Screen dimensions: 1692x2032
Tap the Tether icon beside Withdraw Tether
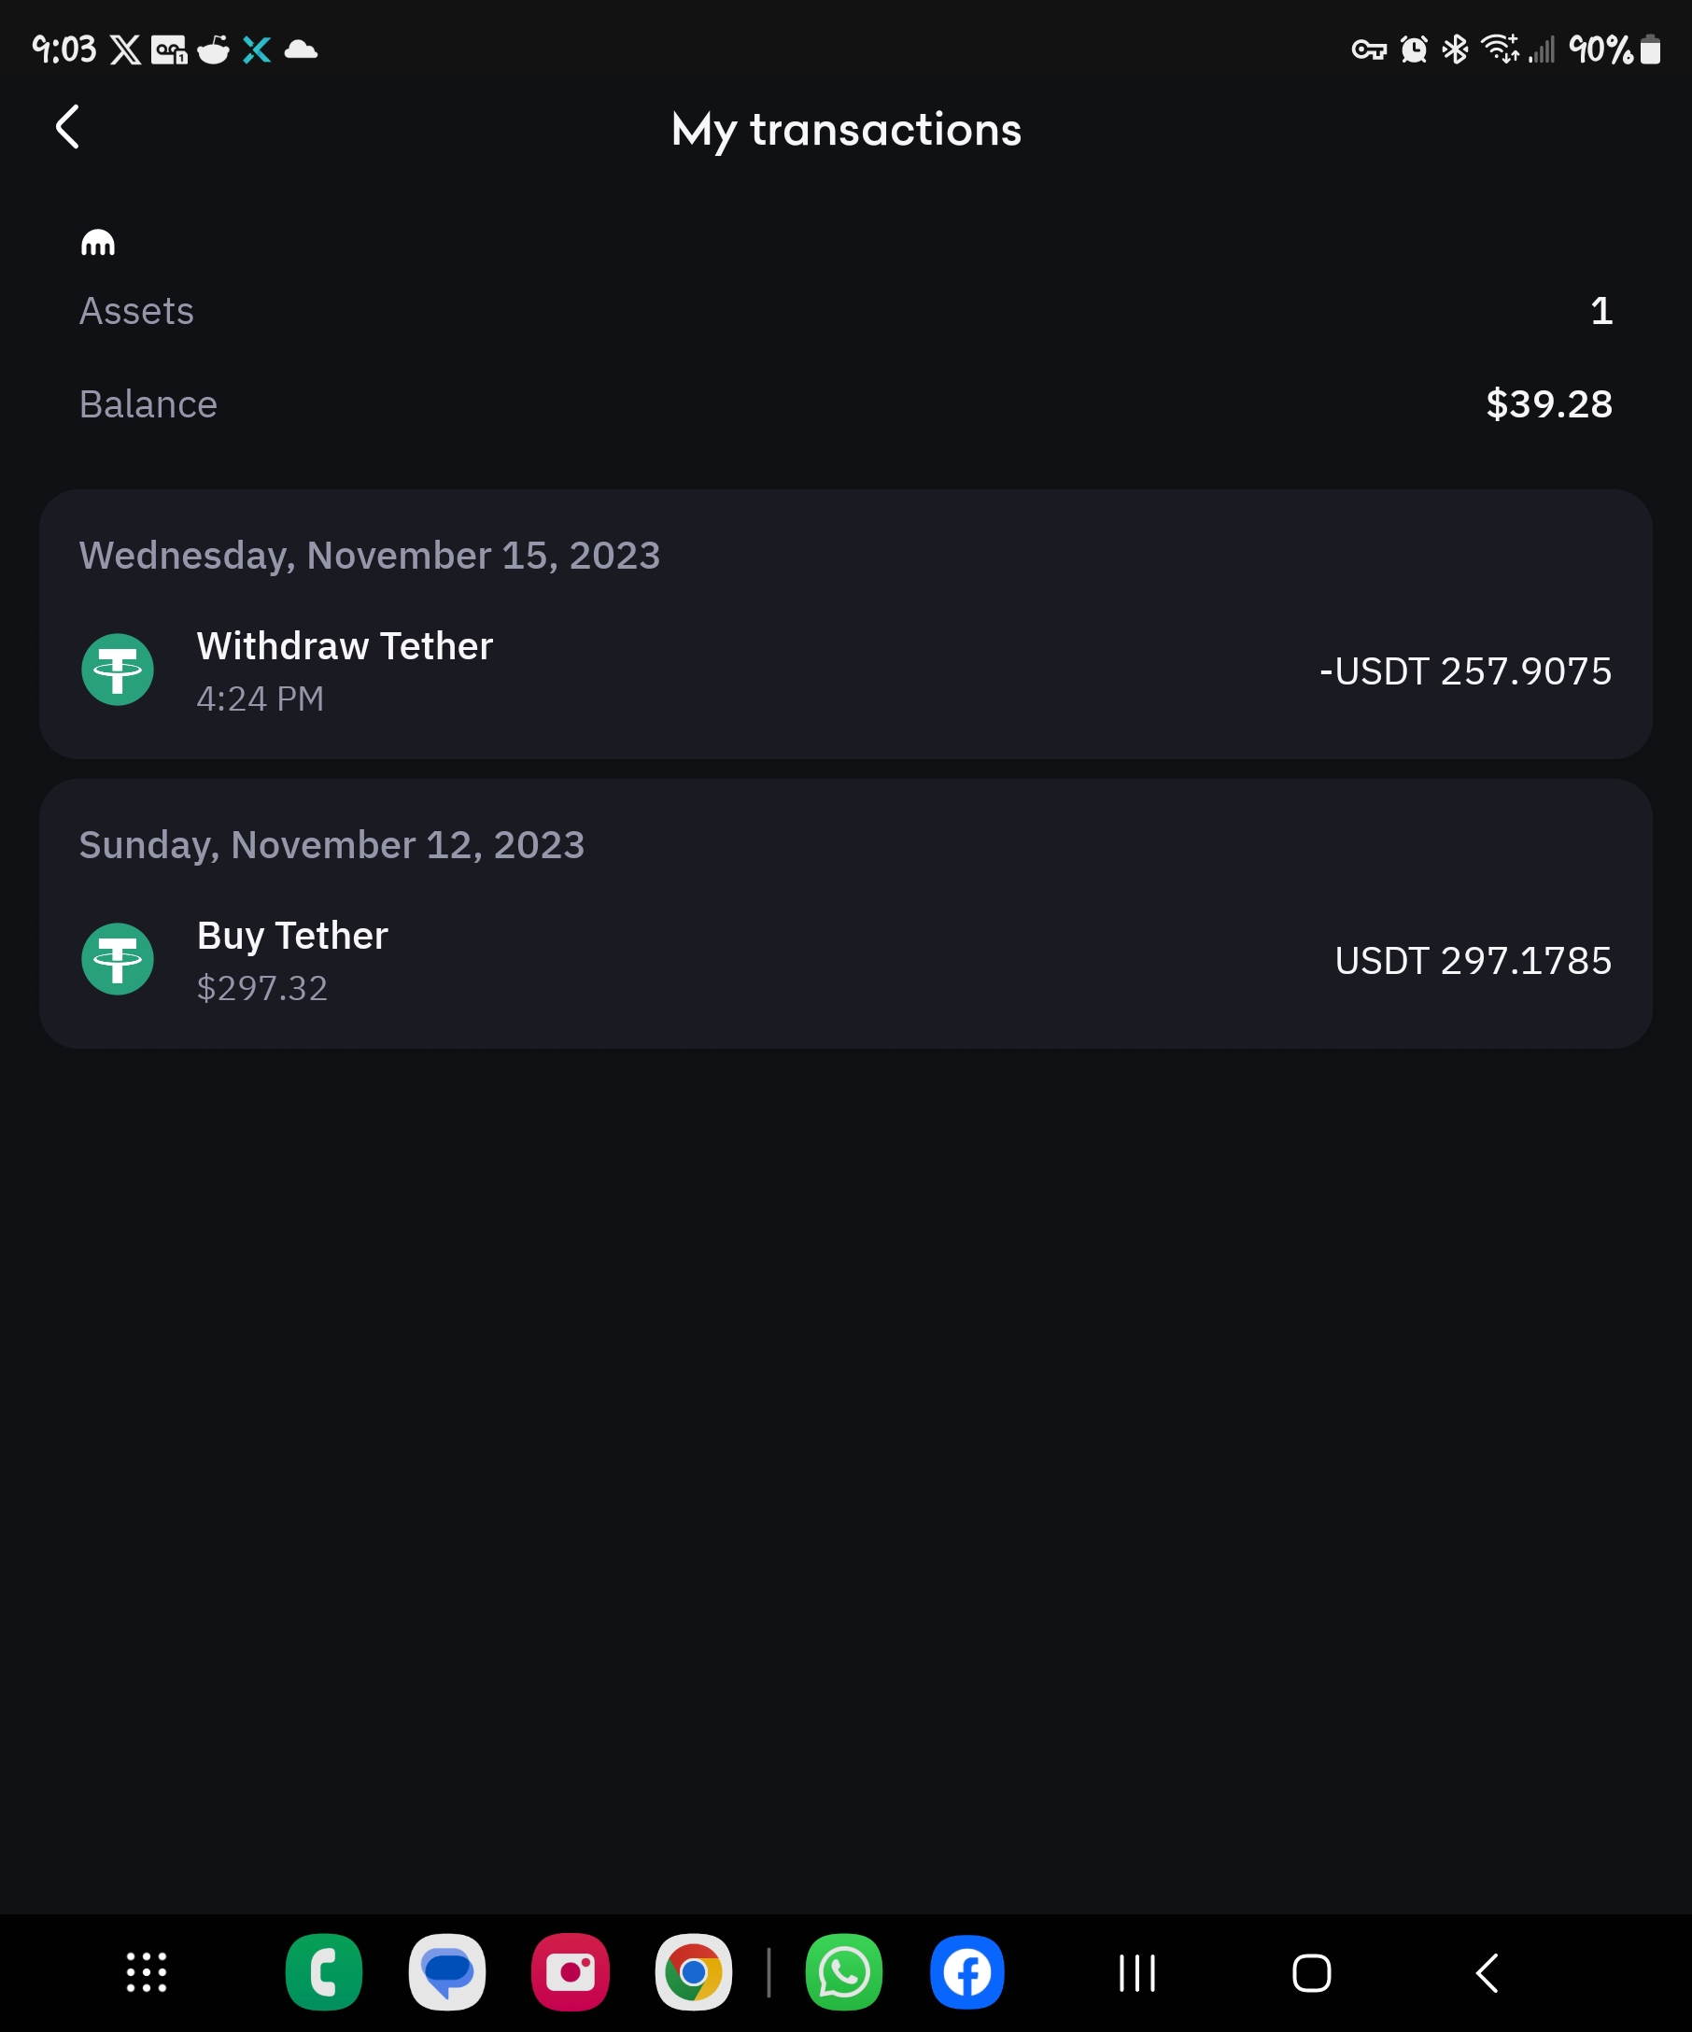pyautogui.click(x=118, y=670)
